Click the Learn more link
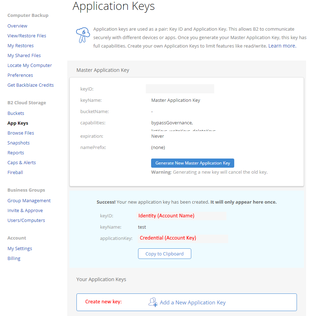Viewport: 317px width, 316px height. point(282,46)
